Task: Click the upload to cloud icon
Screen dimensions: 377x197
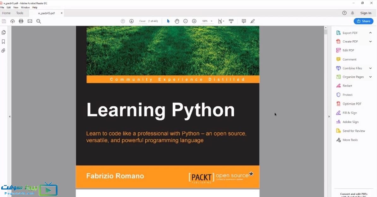Action: click(x=13, y=21)
